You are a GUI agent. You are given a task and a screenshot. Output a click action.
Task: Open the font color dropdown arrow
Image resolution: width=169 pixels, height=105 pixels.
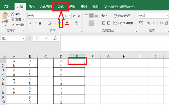(x=71, y=23)
